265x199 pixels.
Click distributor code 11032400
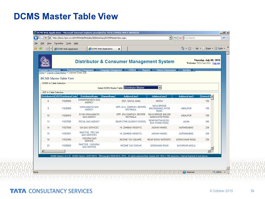click(66, 140)
